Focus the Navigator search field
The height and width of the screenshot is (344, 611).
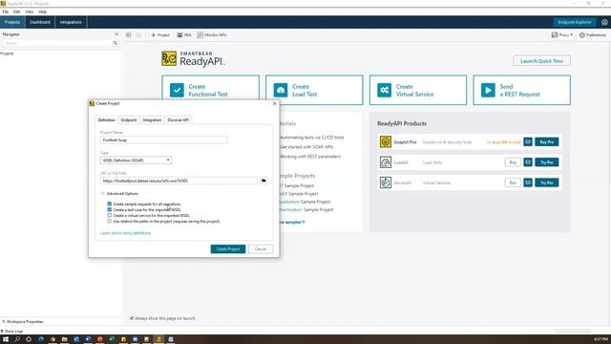57,43
